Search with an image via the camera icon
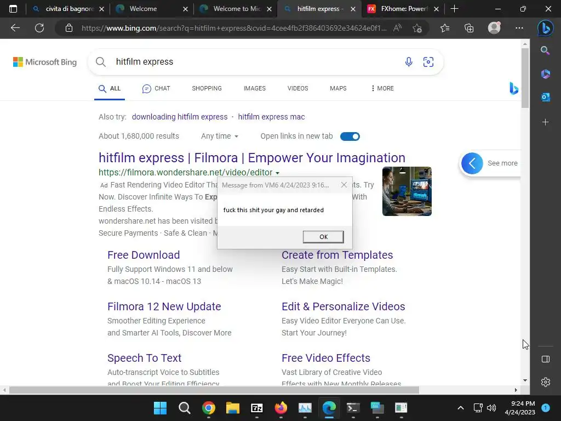Screen dimensions: 561x421 [x=428, y=62]
